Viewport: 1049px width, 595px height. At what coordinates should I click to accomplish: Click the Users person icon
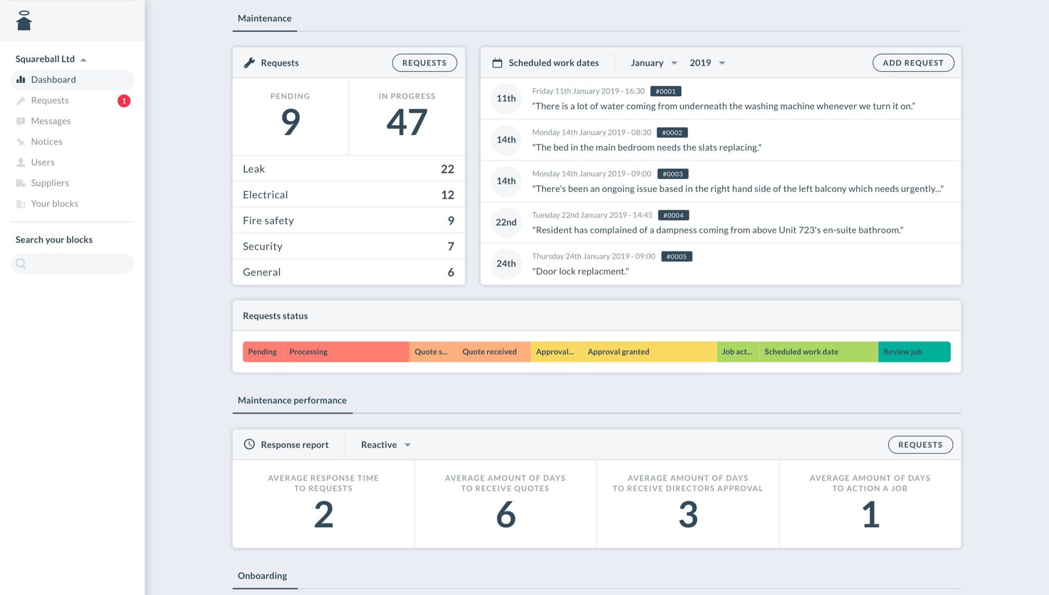[x=21, y=162]
